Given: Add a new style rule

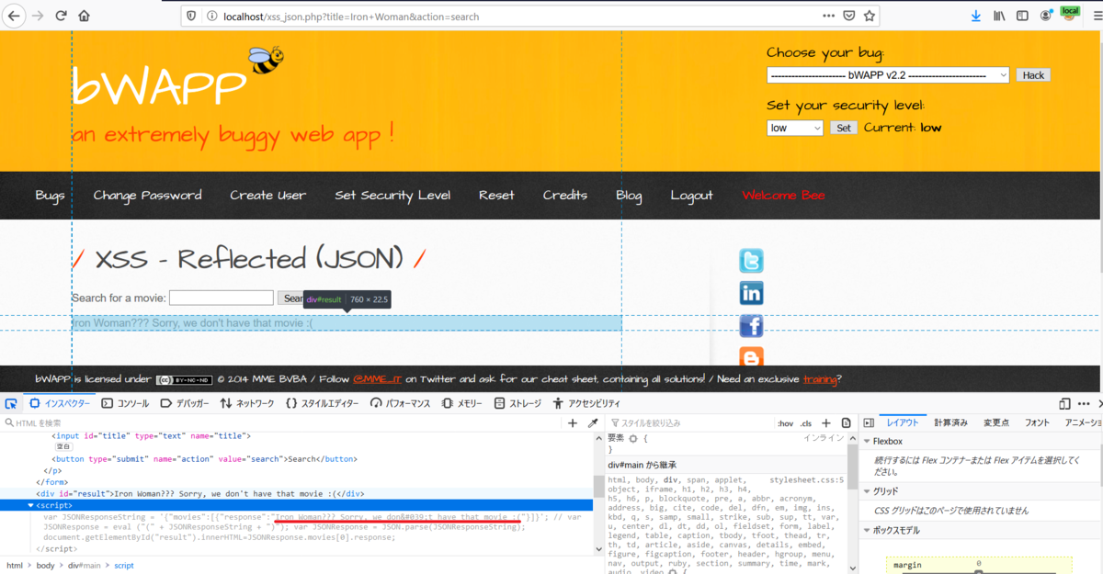Looking at the screenshot, I should pyautogui.click(x=826, y=423).
